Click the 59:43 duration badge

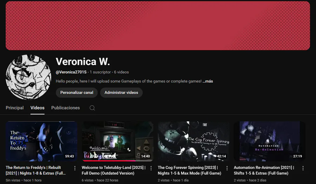pos(70,156)
